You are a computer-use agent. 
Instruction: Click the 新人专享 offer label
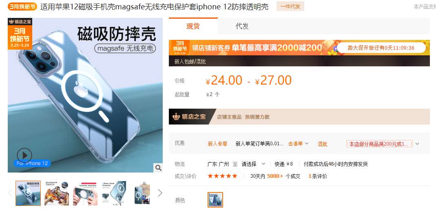point(217,144)
